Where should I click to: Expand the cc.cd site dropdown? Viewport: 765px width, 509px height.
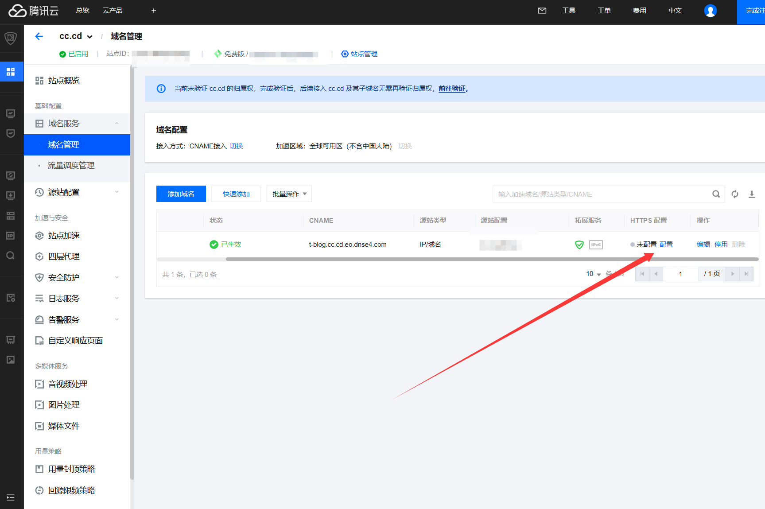[89, 37]
